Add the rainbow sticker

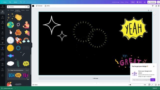point(26,40)
